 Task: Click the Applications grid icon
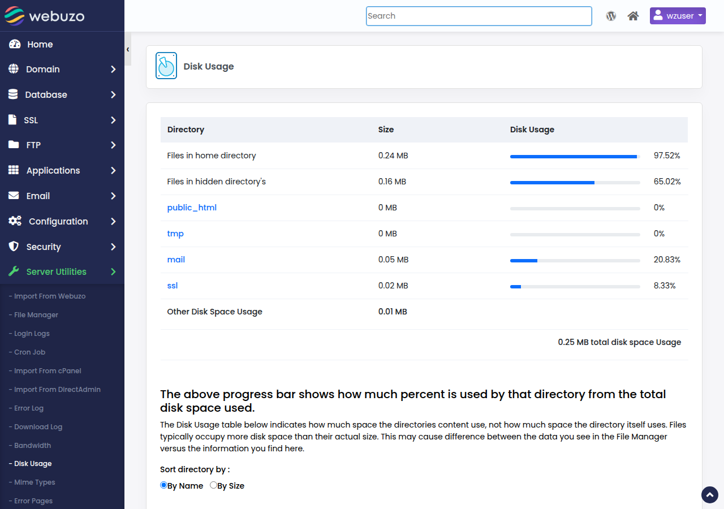[14, 170]
